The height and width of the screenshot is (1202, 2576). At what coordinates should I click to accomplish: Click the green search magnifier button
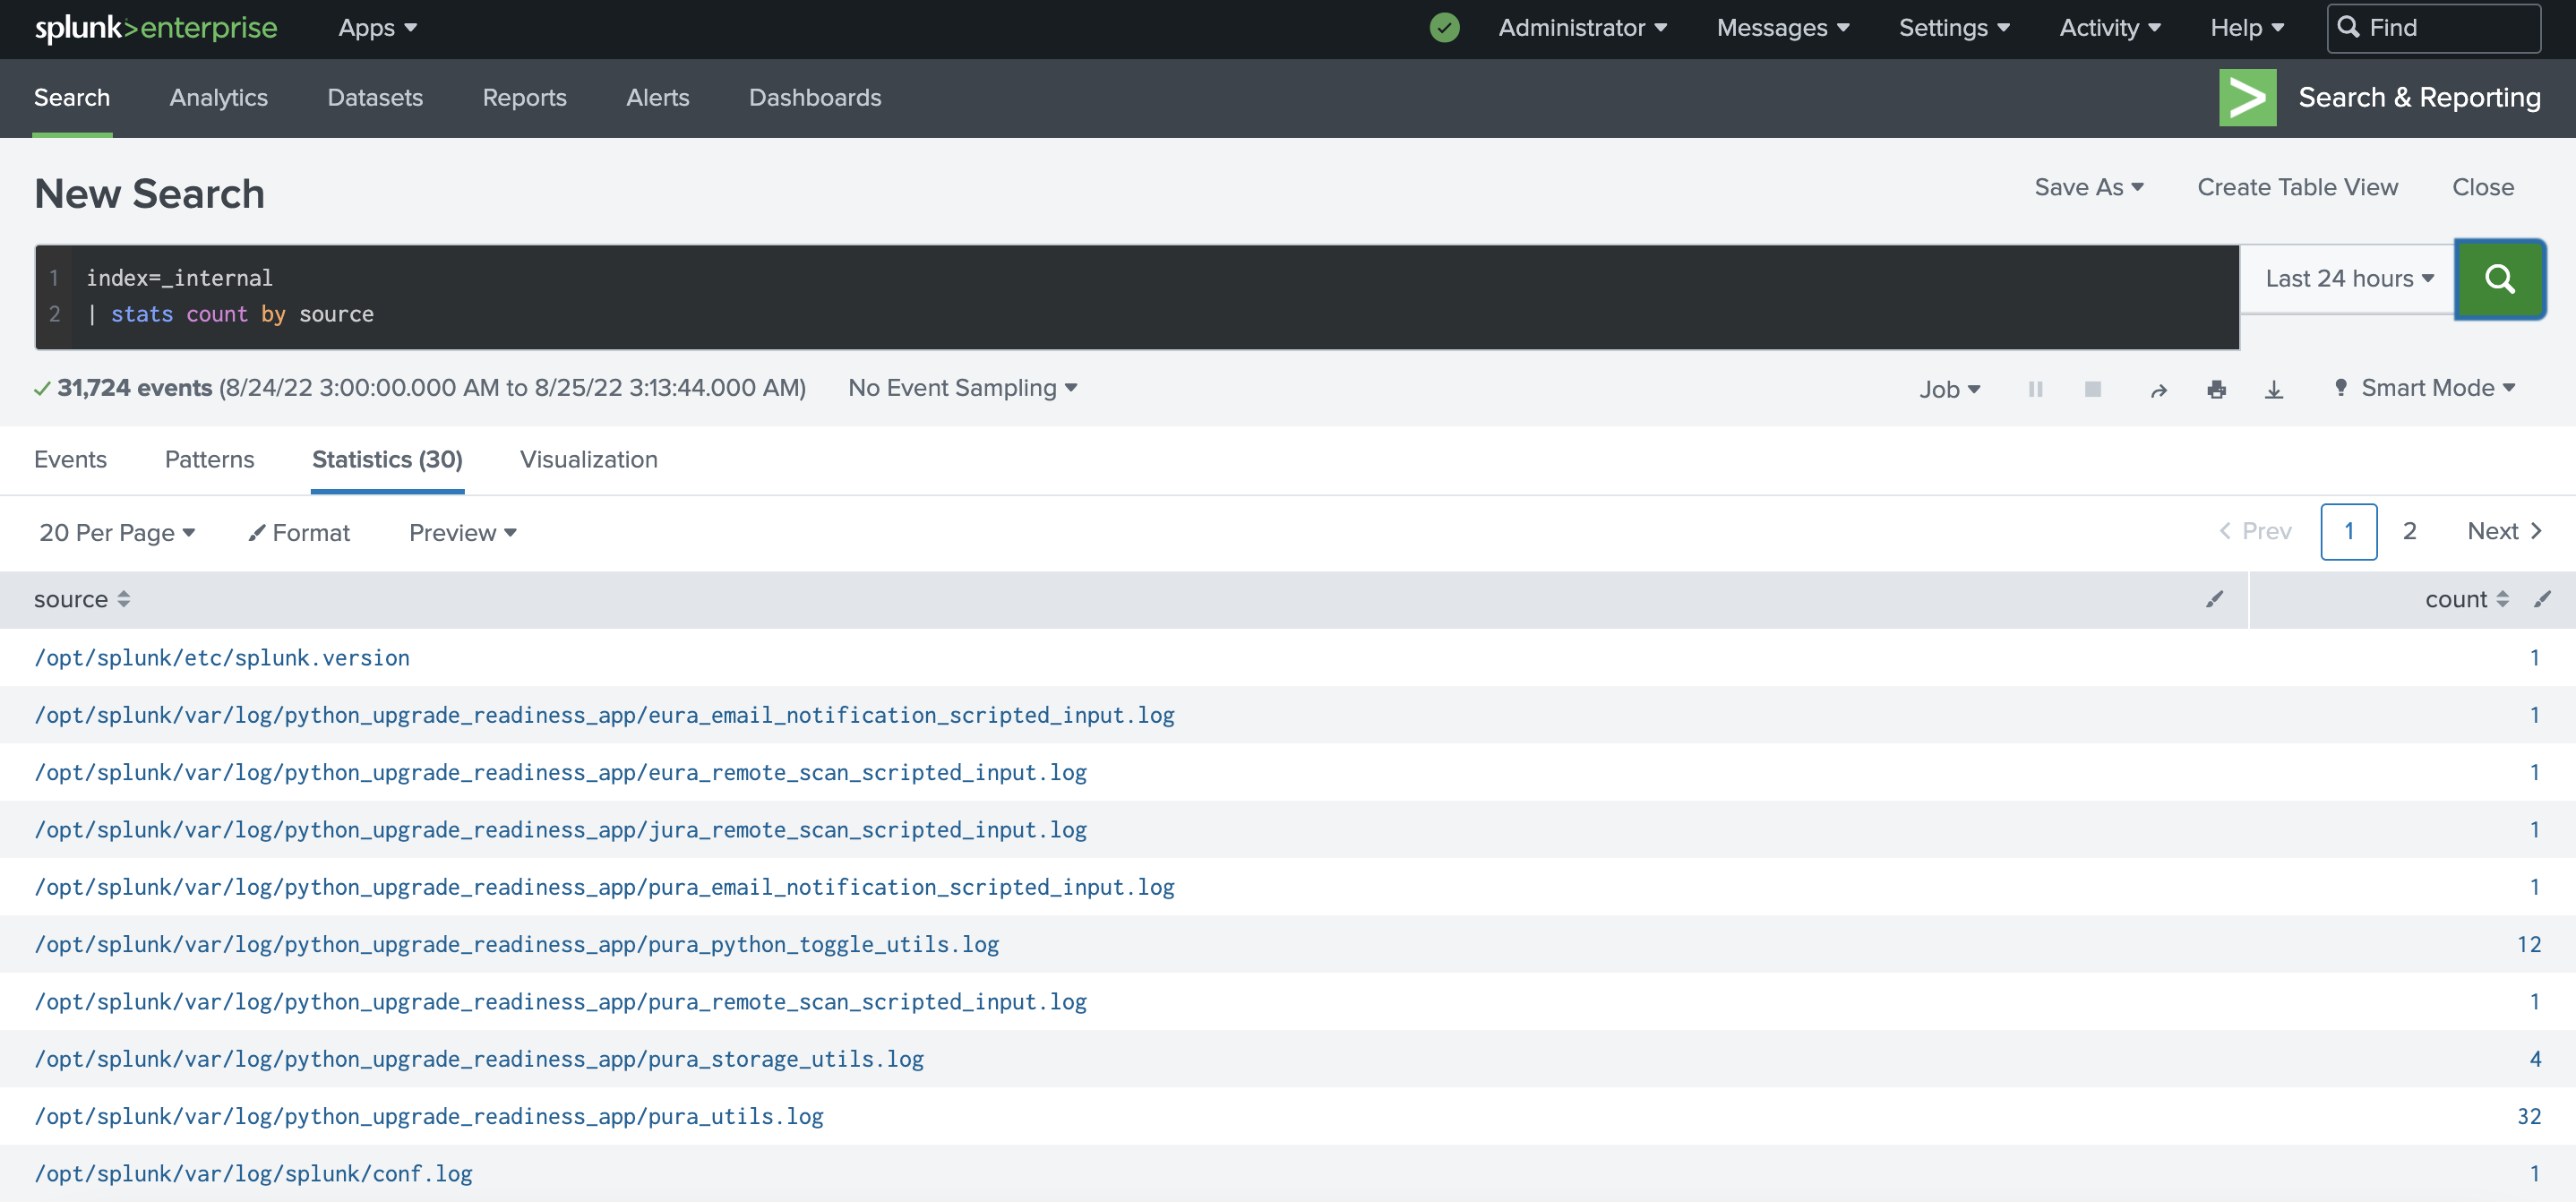2499,279
